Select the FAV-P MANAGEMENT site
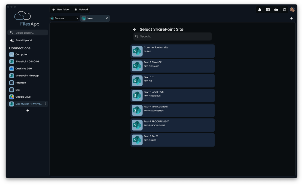303x185 pixels. pyautogui.click(x=173, y=110)
